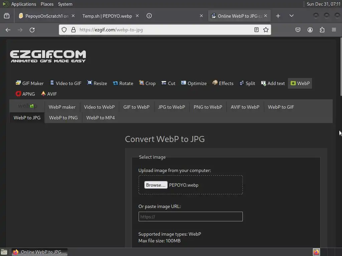Show site security lock info
This screenshot has height=256, width=342.
pos(73,30)
